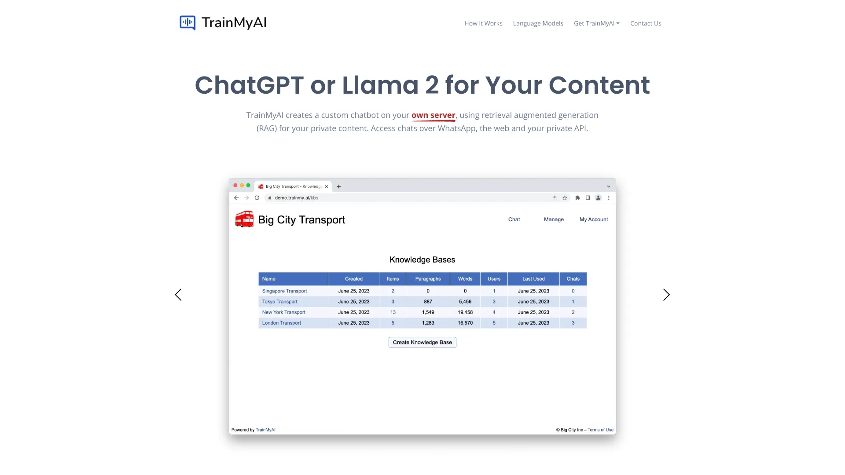
Task: Click the Chat navigation icon
Action: [x=514, y=219]
